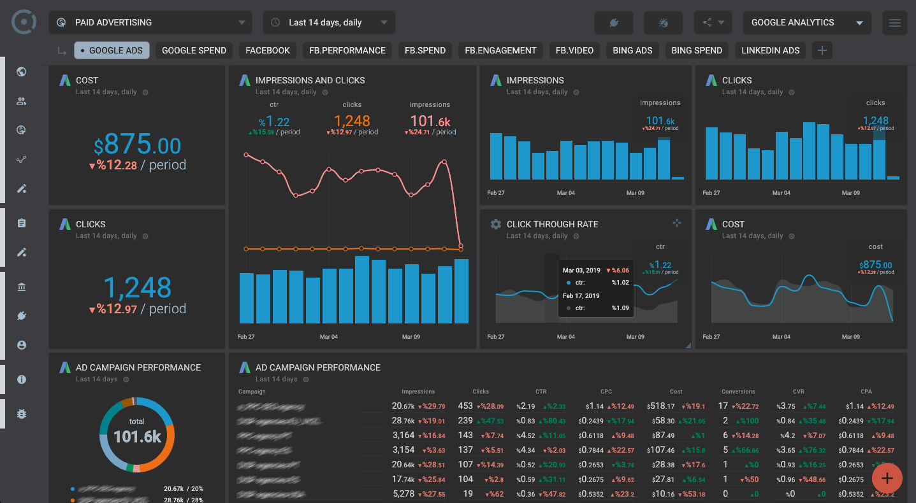Open the GOOGLE ANALYTICS source dropdown
This screenshot has height=503, width=916.
pos(806,22)
